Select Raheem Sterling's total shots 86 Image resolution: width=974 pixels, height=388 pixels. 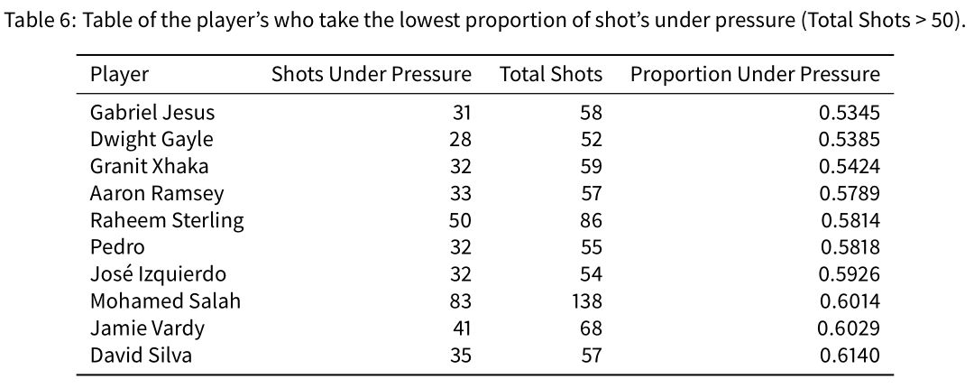pos(592,221)
